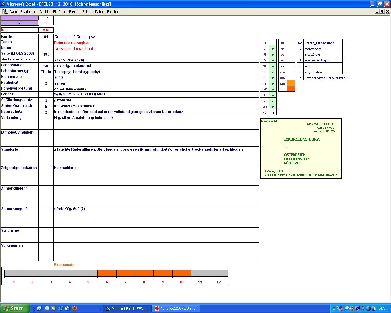
Task: Launch Firefox from the quick launch bar
Action: (74, 308)
